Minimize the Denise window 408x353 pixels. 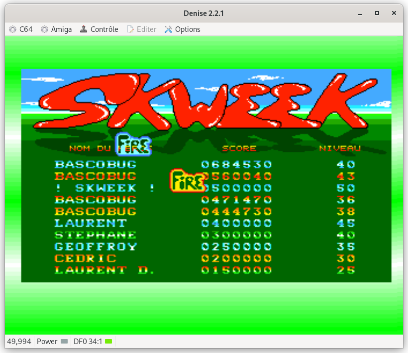point(360,13)
